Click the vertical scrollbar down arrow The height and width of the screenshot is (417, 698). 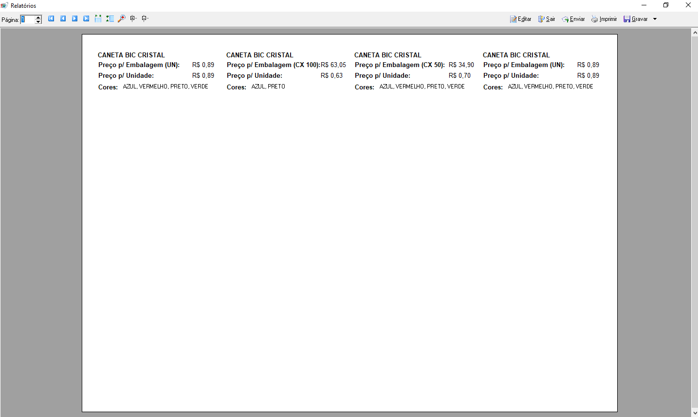(x=695, y=413)
